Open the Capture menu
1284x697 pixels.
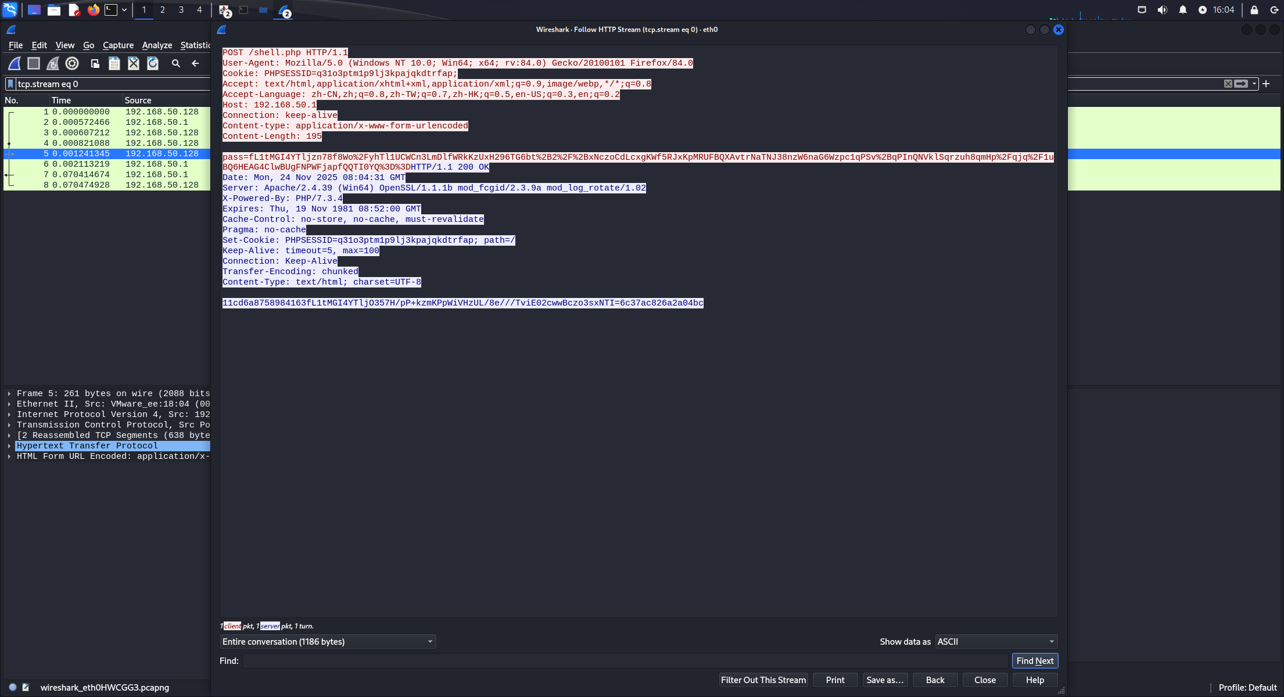[118, 45]
